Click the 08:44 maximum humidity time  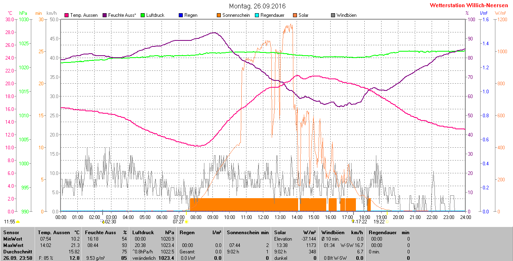click(x=92, y=245)
